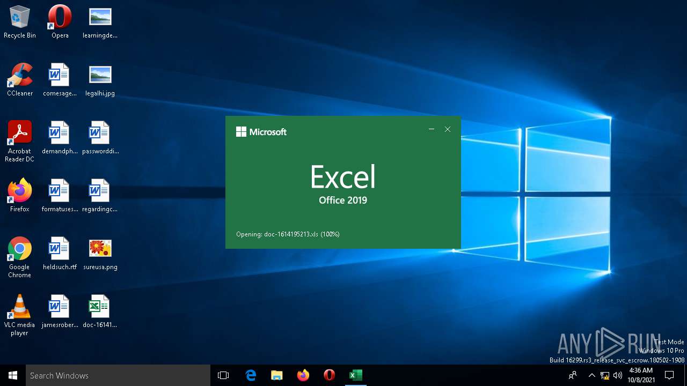Show hidden system tray icons
The image size is (687, 386).
pyautogui.click(x=592, y=375)
